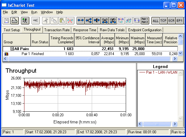Open the View menu

(24, 12)
